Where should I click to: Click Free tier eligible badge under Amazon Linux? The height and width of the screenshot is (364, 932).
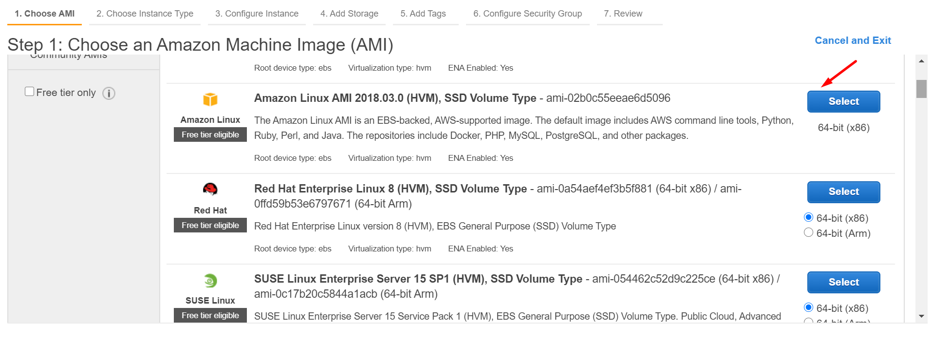coord(210,134)
